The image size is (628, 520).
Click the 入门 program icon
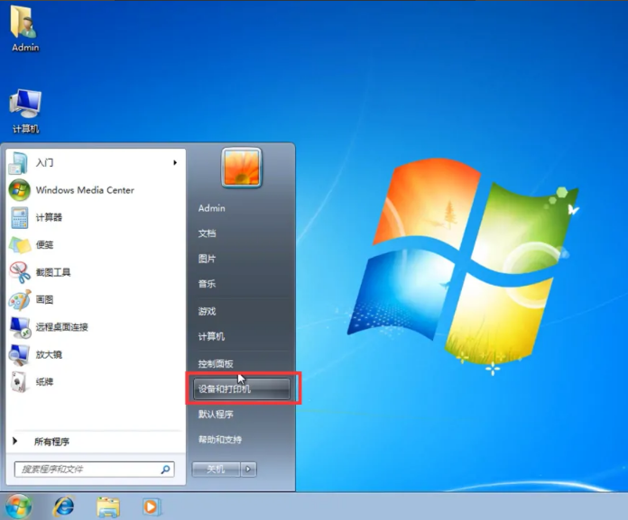18,163
